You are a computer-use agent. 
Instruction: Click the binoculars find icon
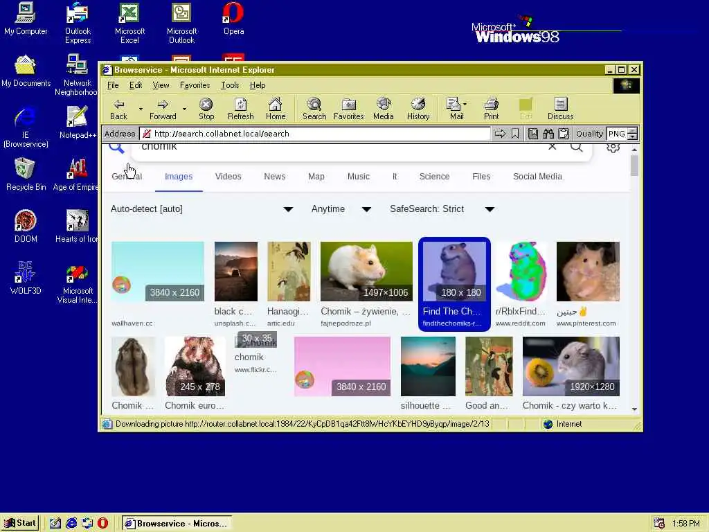[x=548, y=134]
